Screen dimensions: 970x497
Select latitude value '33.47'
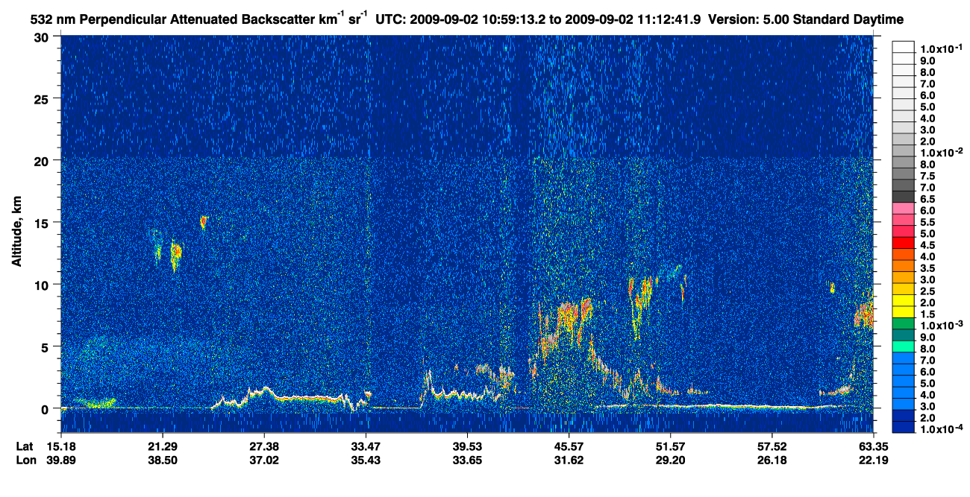(366, 446)
